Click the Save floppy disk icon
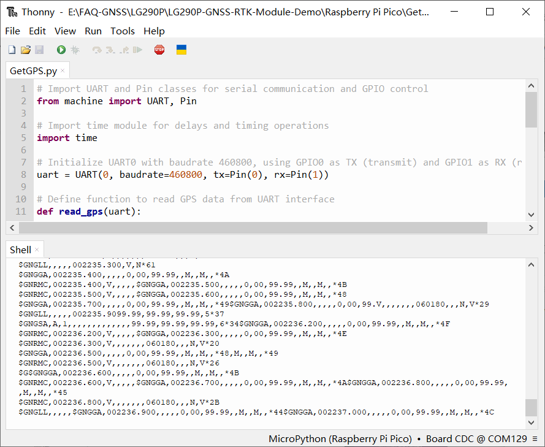 point(39,50)
